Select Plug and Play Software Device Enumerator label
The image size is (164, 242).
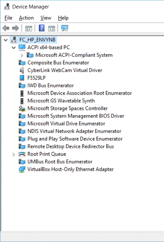[x=75, y=139]
